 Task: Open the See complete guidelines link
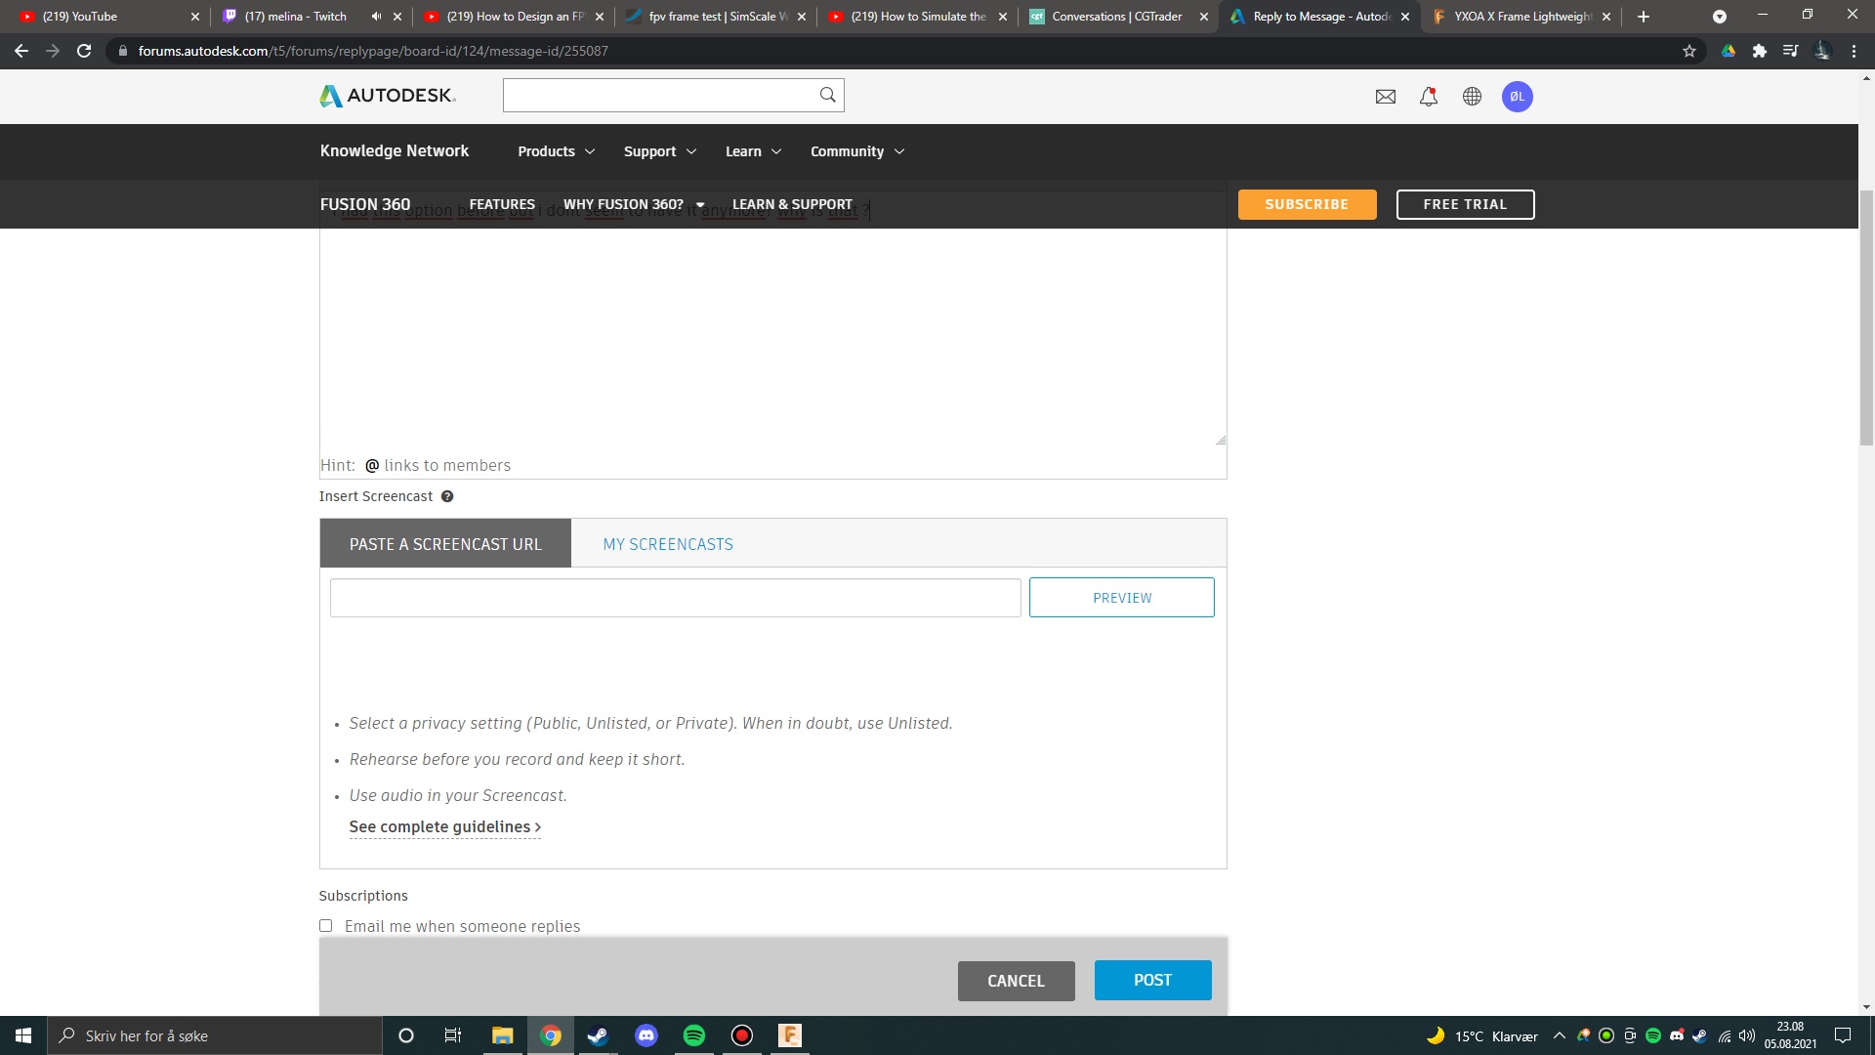click(444, 826)
